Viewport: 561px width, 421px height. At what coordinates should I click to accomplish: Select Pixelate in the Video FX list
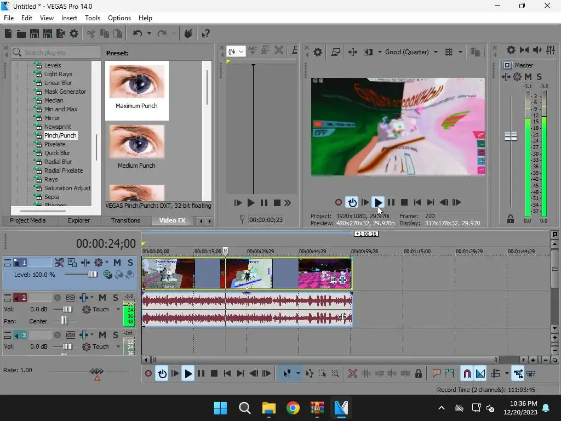[x=55, y=144]
